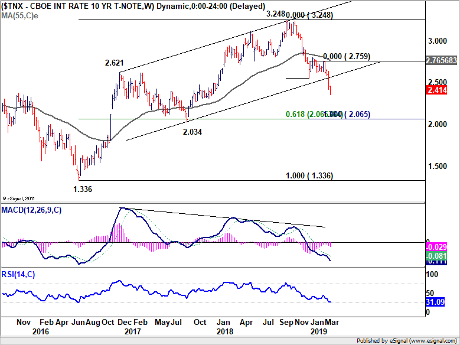Click the MACD(12,26,9,C) study label

click(31, 210)
